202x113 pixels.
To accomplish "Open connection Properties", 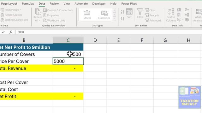I will tap(51, 15).
